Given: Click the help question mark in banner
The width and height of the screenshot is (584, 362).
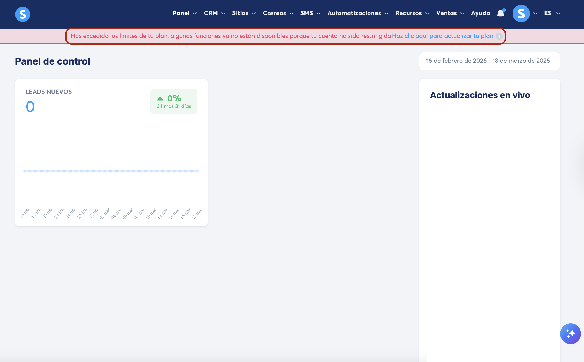Looking at the screenshot, I should [x=499, y=36].
